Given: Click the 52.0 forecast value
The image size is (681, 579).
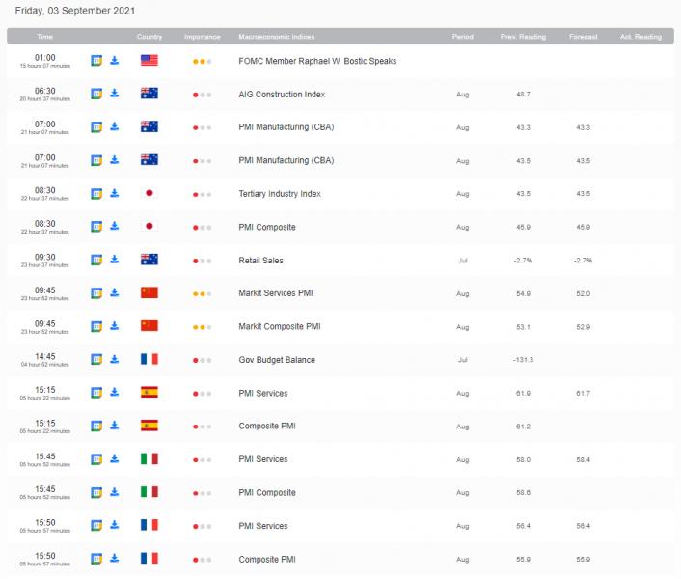Looking at the screenshot, I should (584, 293).
